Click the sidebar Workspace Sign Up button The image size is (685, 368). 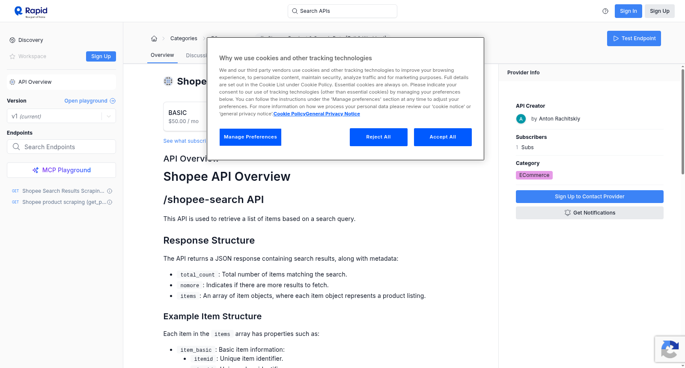click(x=101, y=56)
